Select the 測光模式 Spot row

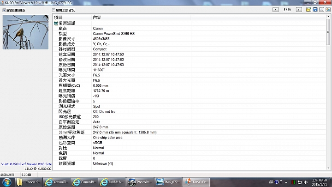click(190, 107)
